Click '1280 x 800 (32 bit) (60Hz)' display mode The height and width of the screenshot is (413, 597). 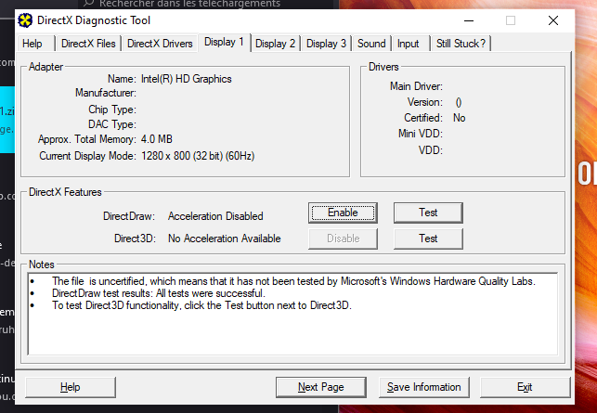click(198, 156)
